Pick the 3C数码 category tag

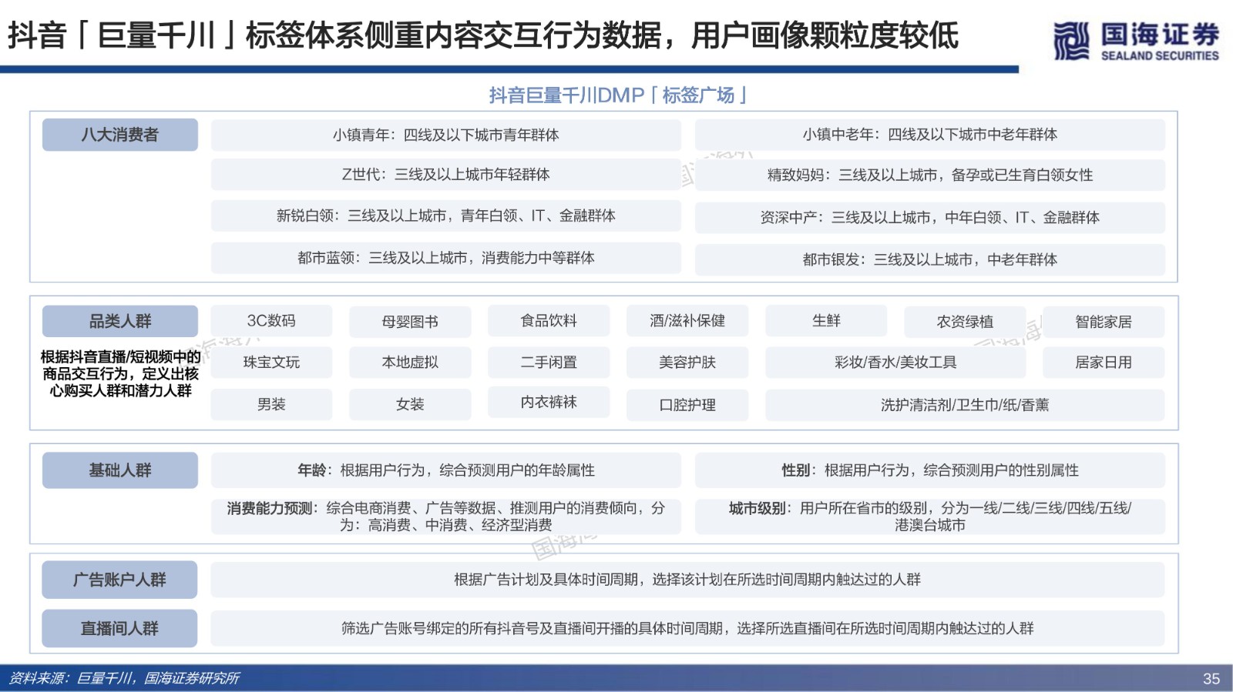click(271, 321)
